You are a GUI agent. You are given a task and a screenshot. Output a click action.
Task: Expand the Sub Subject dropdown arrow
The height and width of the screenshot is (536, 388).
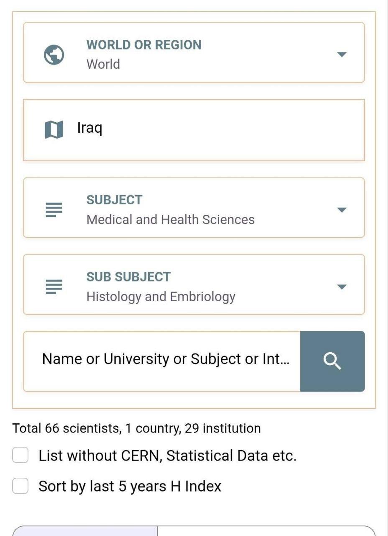point(342,287)
